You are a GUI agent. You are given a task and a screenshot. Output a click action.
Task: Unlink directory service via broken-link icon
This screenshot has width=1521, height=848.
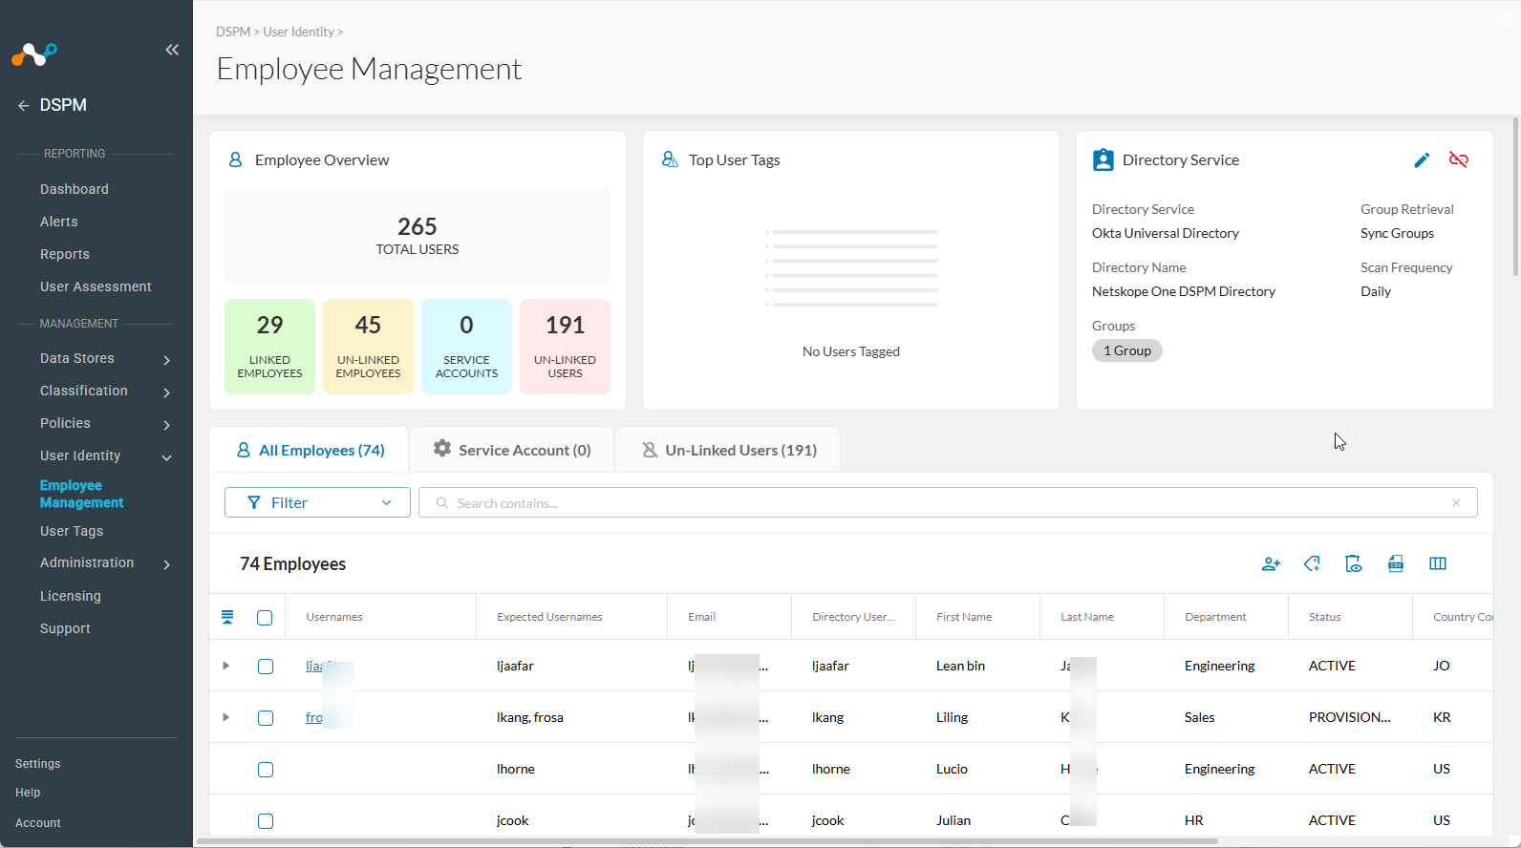tap(1459, 159)
